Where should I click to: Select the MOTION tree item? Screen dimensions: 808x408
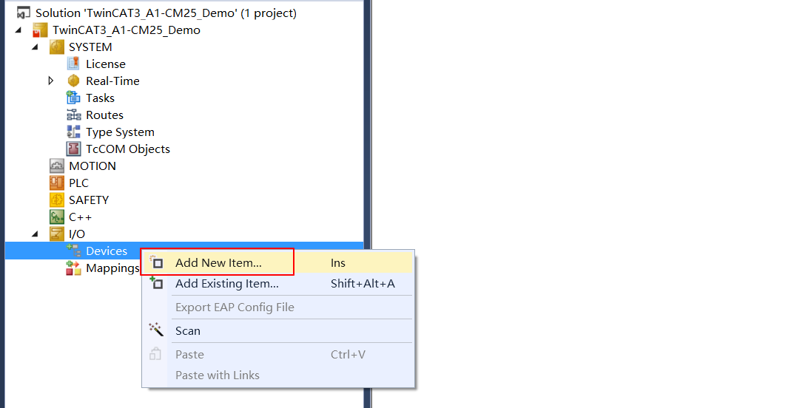tap(92, 166)
